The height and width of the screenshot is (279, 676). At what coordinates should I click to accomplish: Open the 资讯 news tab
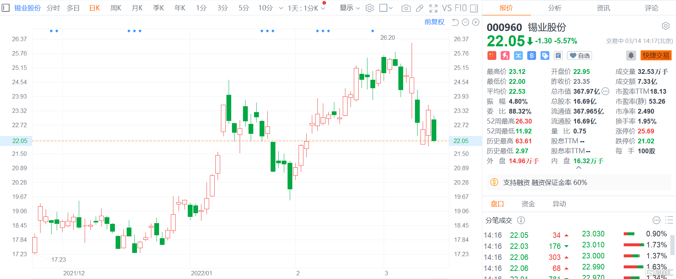(603, 8)
